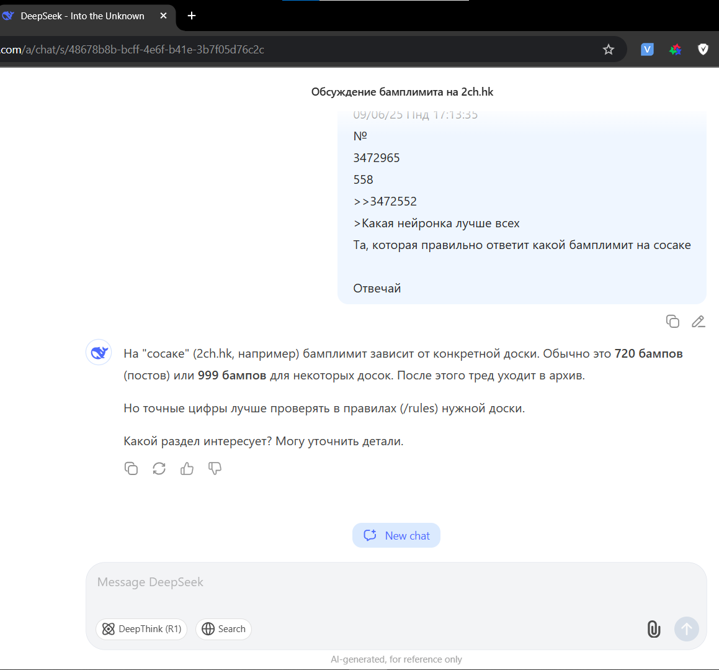Click the chat title Обсуждение бамплимита на 2ch.hk
The width and height of the screenshot is (719, 670).
(402, 92)
